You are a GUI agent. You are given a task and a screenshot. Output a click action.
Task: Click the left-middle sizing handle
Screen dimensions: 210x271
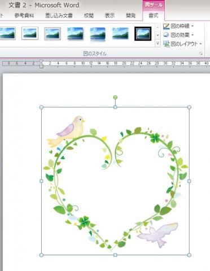point(41,181)
